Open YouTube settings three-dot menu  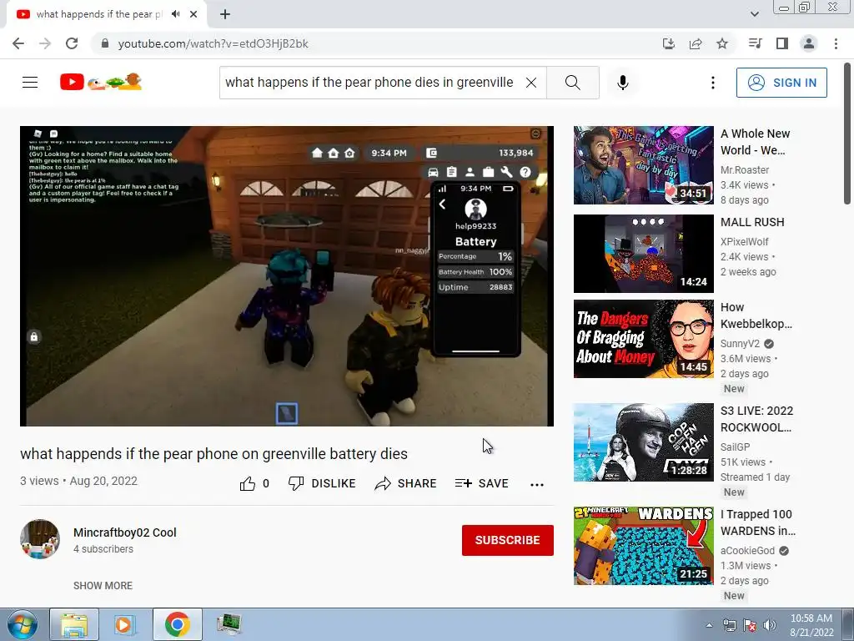click(x=712, y=83)
